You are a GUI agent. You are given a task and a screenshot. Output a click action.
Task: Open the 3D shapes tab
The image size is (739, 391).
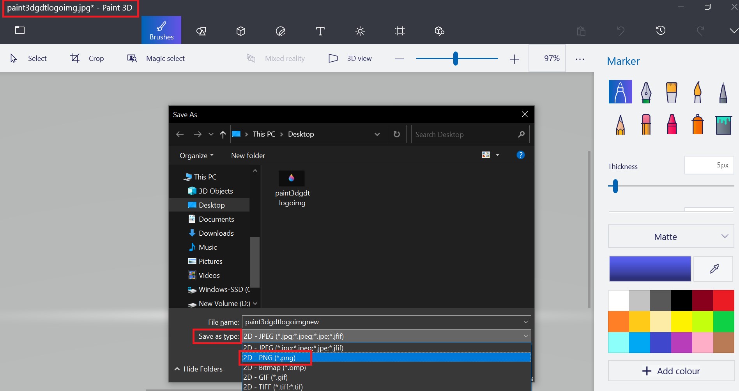point(241,31)
